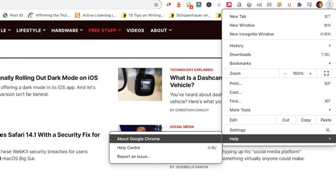Viewport: 336px width, 178px height.
Task: Click the 100% zoom level value
Action: pyautogui.click(x=298, y=74)
